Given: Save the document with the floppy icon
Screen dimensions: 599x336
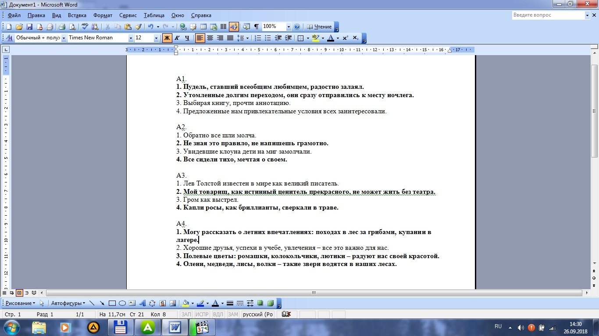Looking at the screenshot, I should pos(29,27).
